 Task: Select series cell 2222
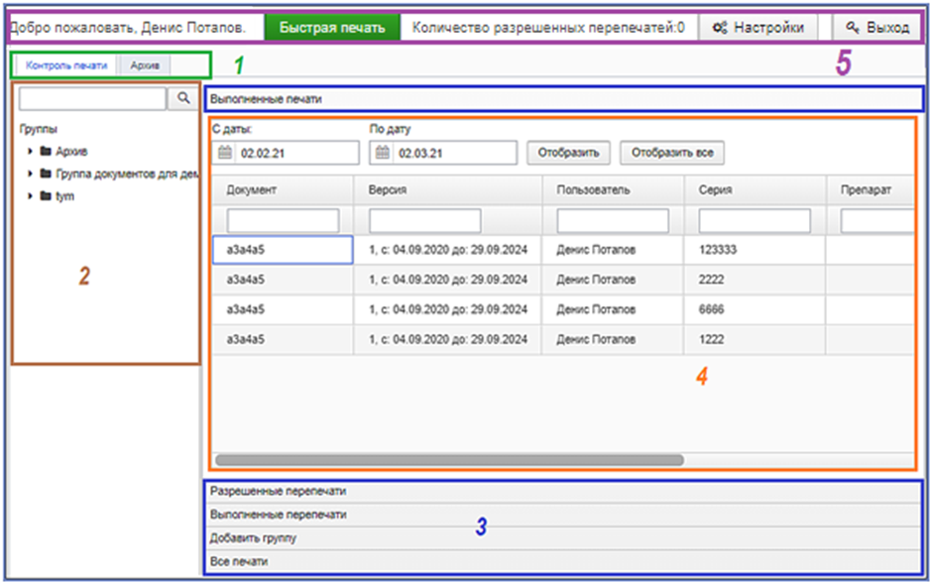(x=755, y=280)
